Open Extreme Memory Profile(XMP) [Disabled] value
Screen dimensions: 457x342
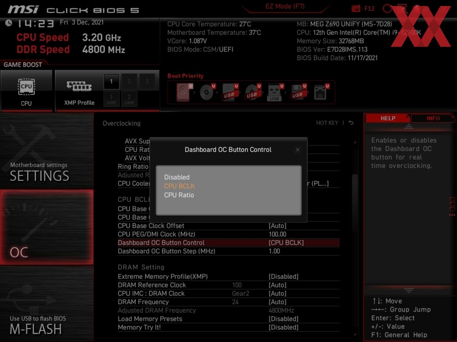[283, 277]
